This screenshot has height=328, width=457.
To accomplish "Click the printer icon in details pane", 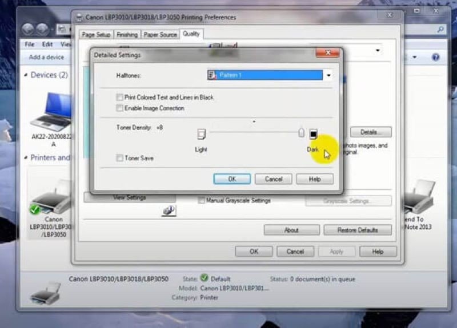I will click(46, 293).
